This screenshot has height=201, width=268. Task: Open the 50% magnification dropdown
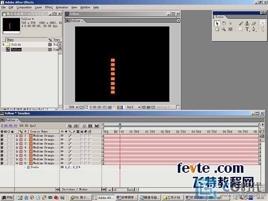tap(73, 107)
